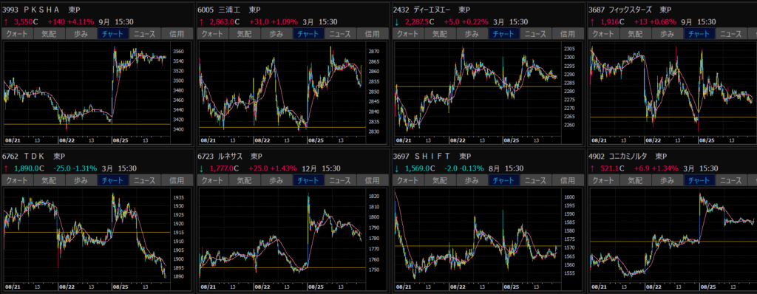Select 信用 tab in TDK panel
The image size is (757, 294).
pos(177,180)
